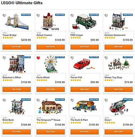Add Ferris Wheel to bag
135x137 pixels.
pos(51,89)
